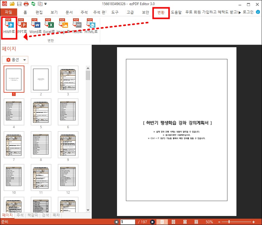Switch on continuous scroll view mode

(185, 222)
